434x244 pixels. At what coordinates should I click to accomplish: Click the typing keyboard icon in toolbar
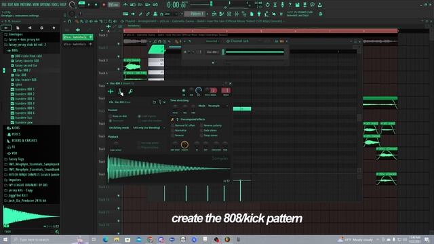point(125,14)
